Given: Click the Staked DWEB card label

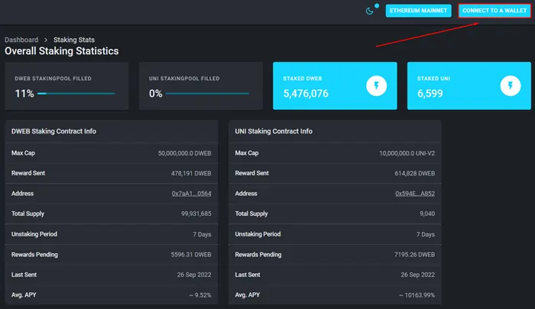Looking at the screenshot, I should pyautogui.click(x=303, y=79).
